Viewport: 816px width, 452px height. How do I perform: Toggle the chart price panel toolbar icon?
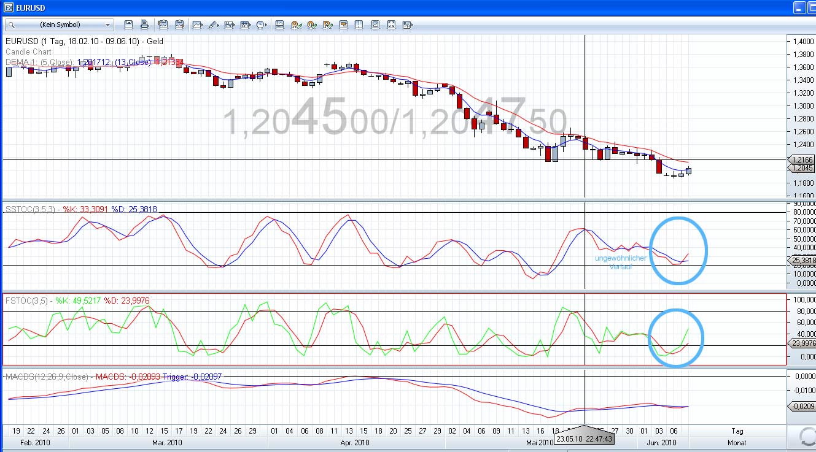[279, 25]
